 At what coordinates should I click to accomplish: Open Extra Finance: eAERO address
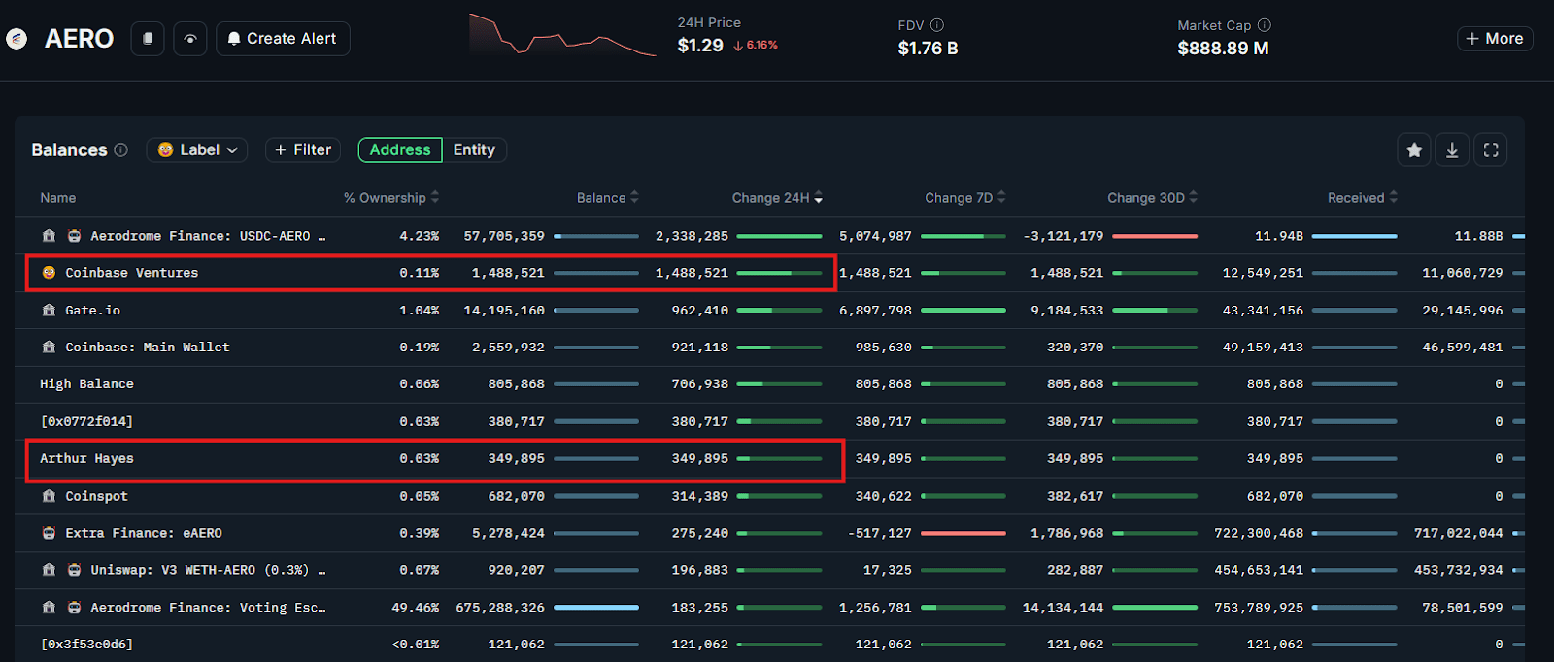coord(144,533)
